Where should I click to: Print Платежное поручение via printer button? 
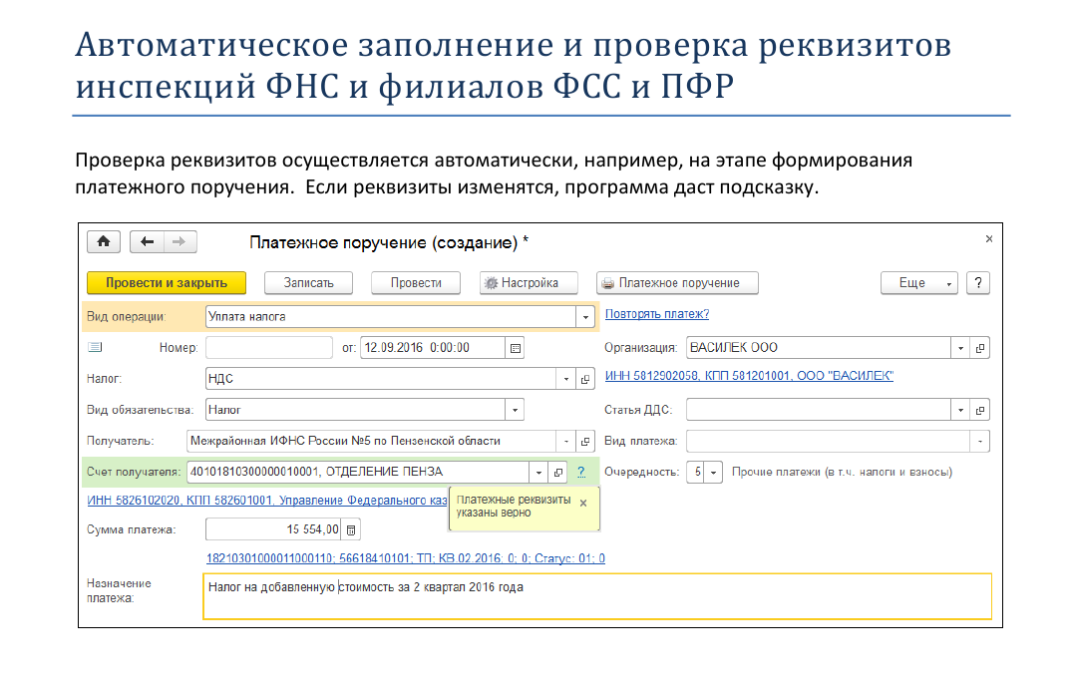click(677, 282)
